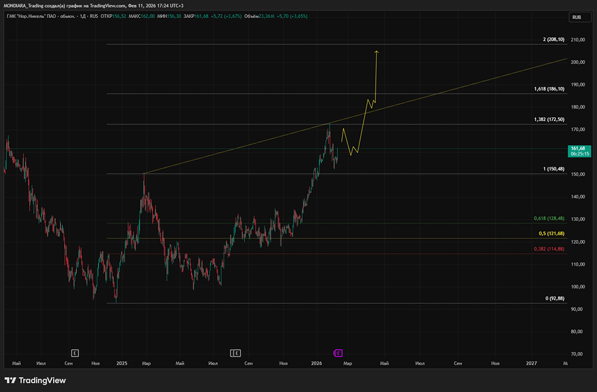The image size is (597, 392).
Task: Click the 180,00 price axis label
Action: point(577,107)
